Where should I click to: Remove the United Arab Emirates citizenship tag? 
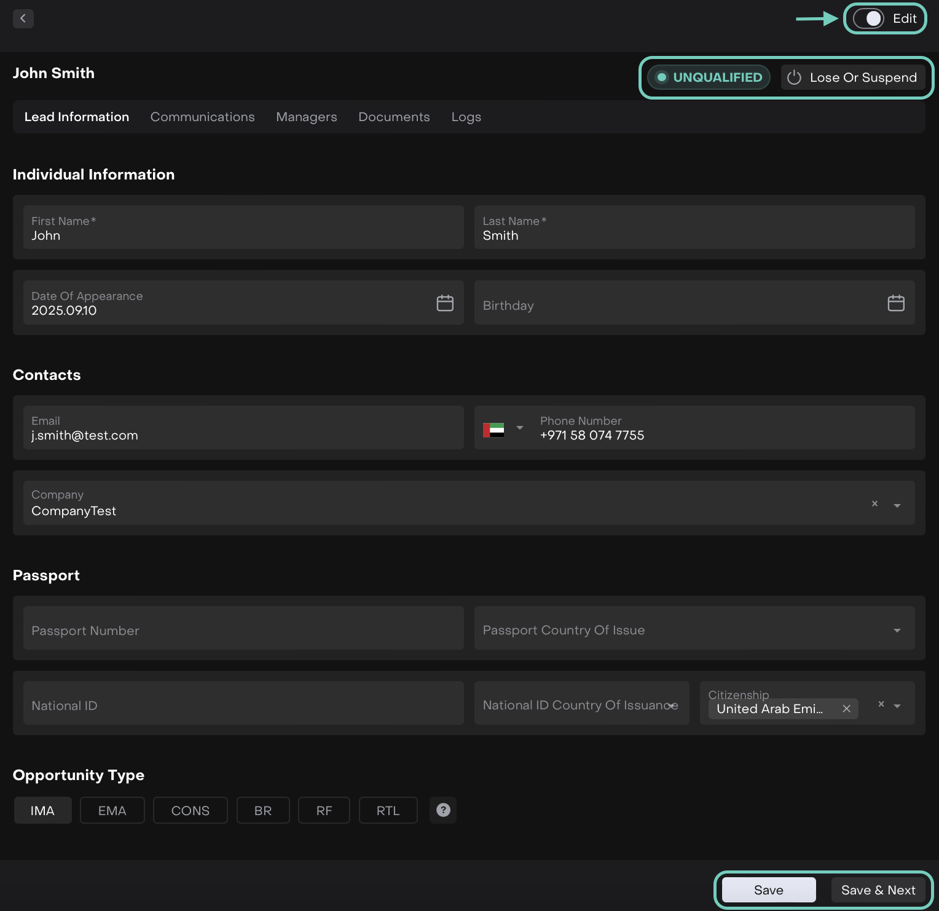(846, 709)
